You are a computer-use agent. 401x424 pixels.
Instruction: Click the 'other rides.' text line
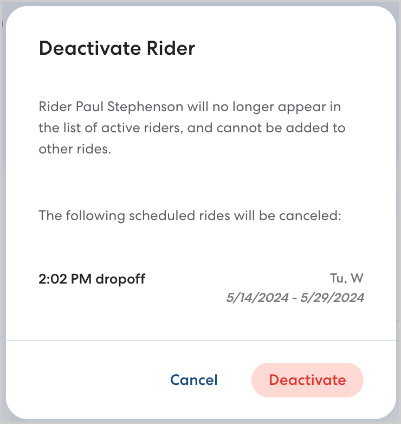coord(75,150)
